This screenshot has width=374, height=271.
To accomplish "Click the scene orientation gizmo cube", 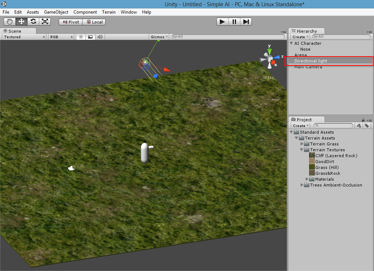I will [270, 58].
